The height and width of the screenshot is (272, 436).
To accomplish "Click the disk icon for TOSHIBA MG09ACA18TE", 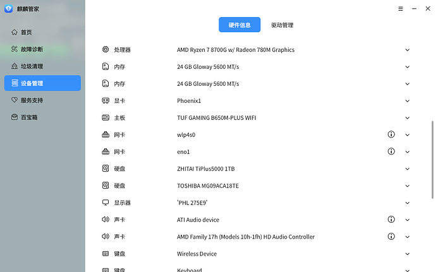I will [106, 186].
